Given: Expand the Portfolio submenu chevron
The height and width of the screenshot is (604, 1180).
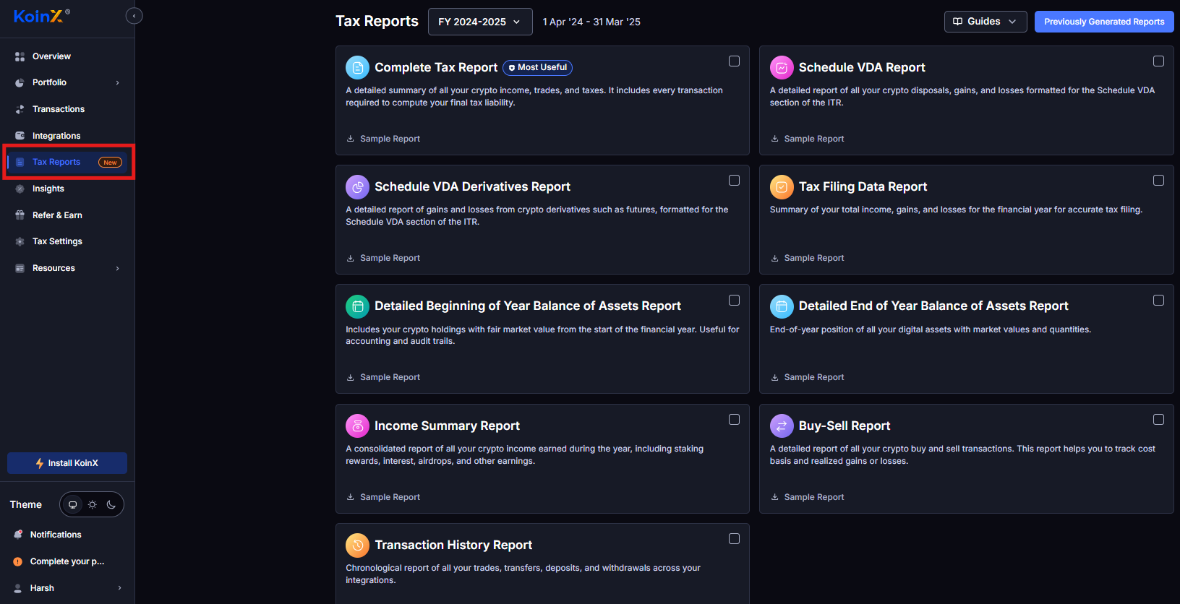Looking at the screenshot, I should [118, 82].
